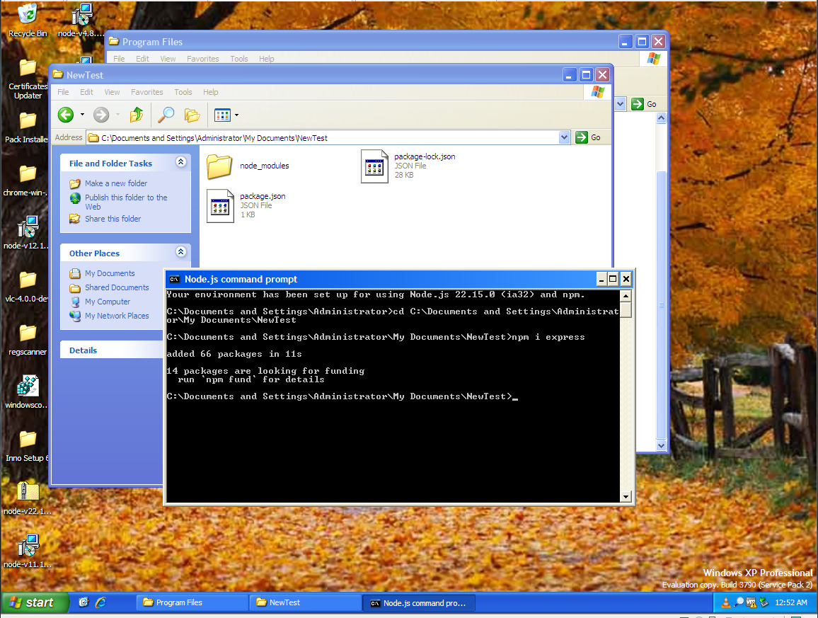Image resolution: width=818 pixels, height=618 pixels.
Task: Click the Program Files scroll up arrow
Action: (x=661, y=118)
